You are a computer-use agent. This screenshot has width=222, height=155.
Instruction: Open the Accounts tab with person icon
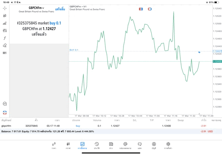(154, 146)
